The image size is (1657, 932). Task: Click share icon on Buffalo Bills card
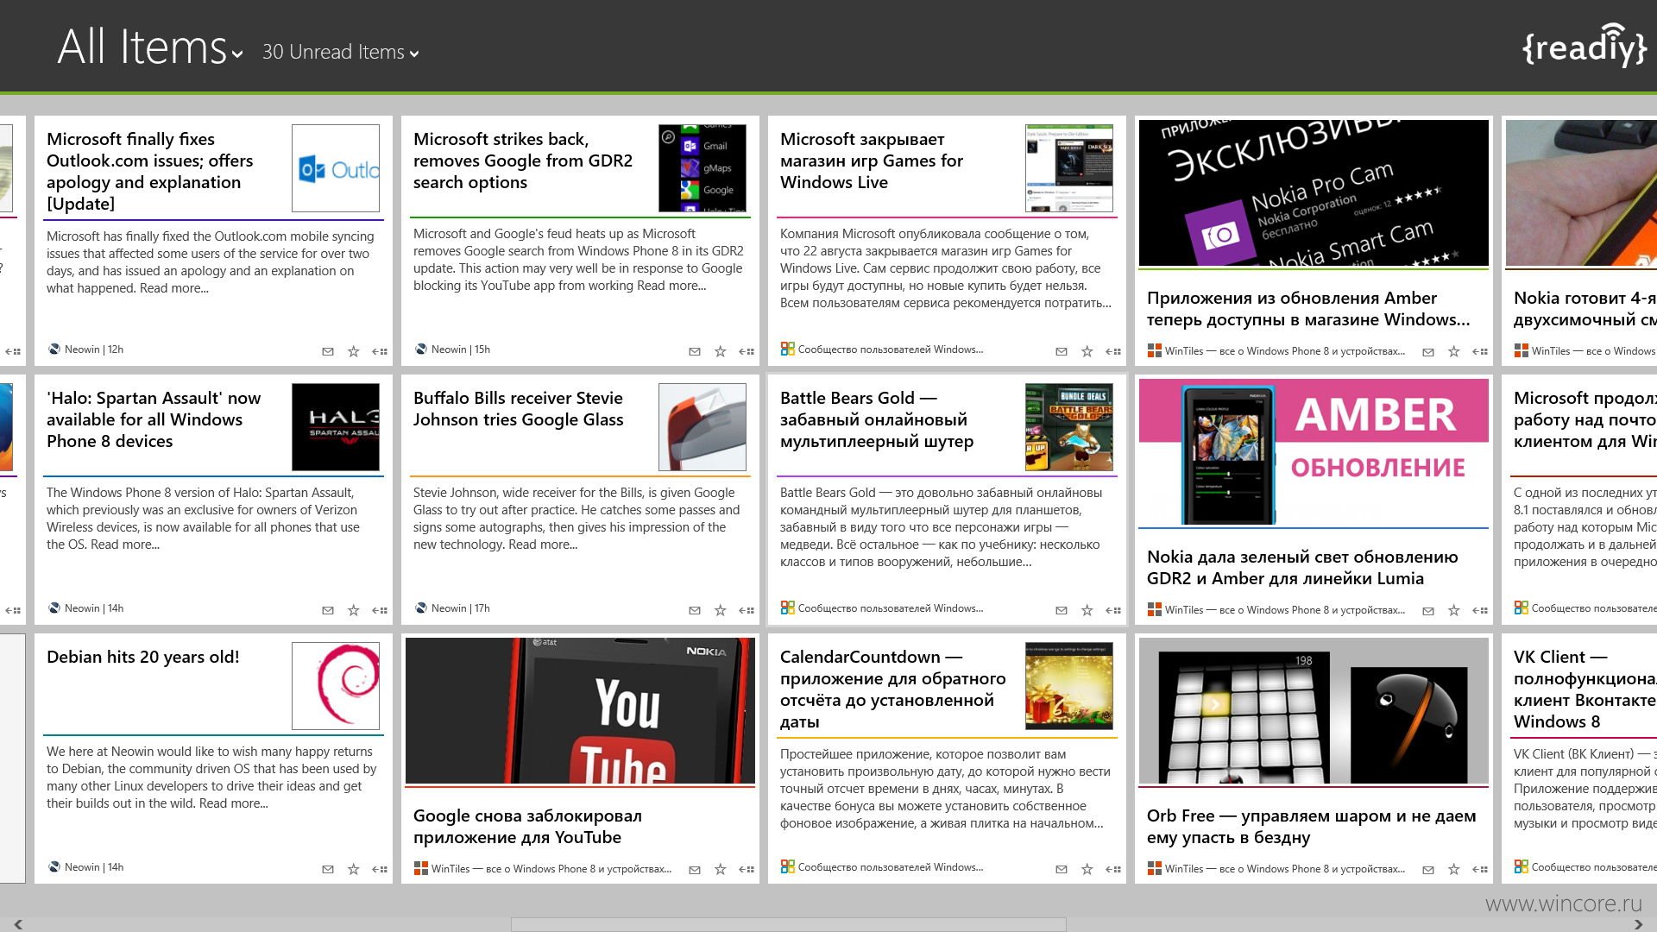(747, 610)
